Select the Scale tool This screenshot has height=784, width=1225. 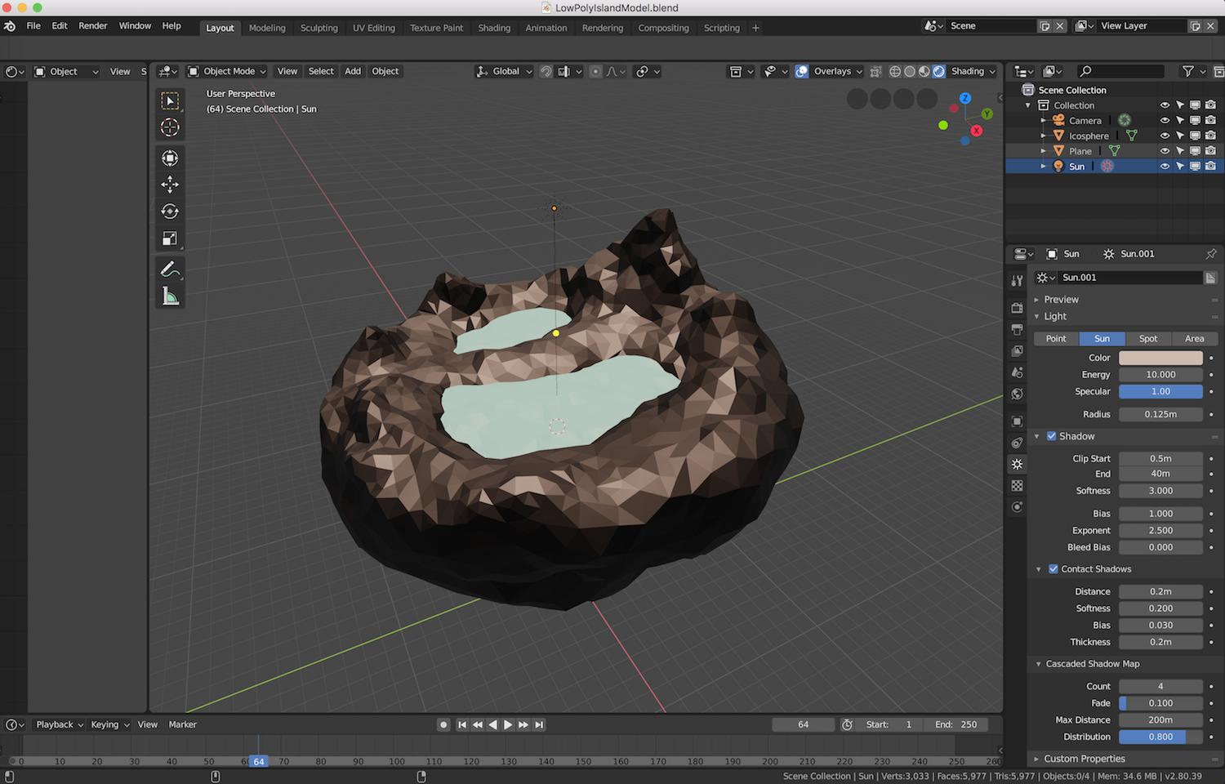pos(170,238)
